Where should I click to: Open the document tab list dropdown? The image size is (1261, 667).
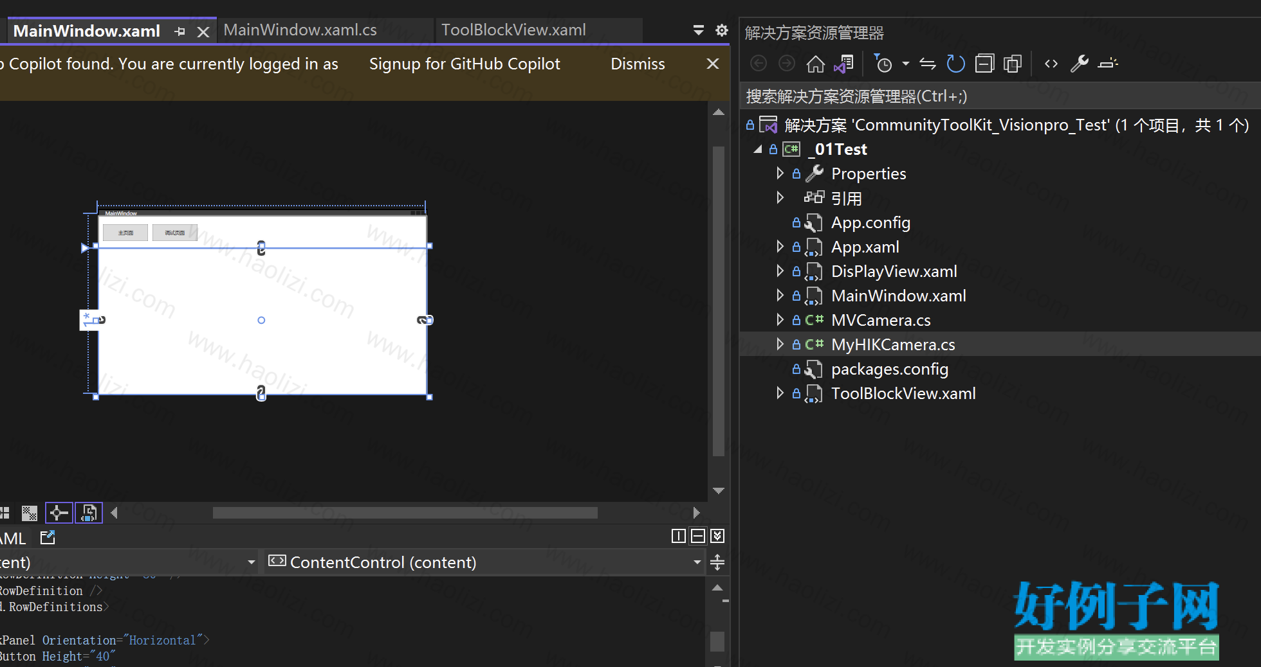coord(699,30)
